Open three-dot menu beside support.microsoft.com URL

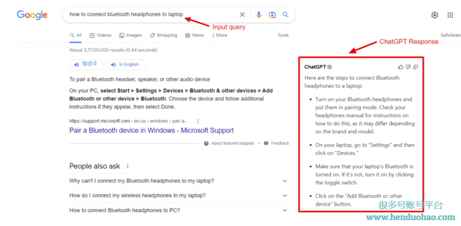click(x=198, y=121)
